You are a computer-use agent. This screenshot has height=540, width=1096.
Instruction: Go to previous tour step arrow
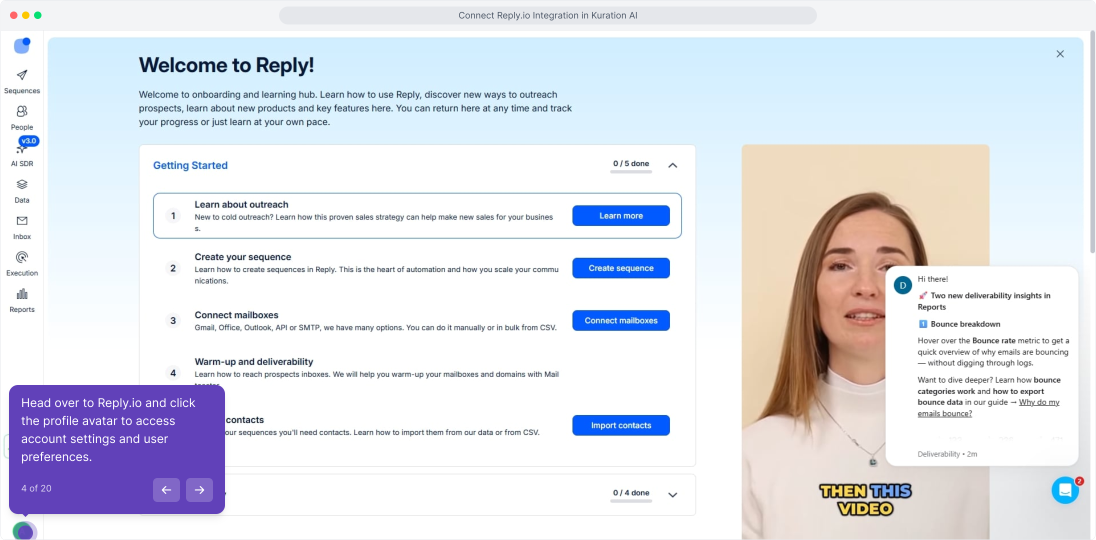click(x=166, y=490)
